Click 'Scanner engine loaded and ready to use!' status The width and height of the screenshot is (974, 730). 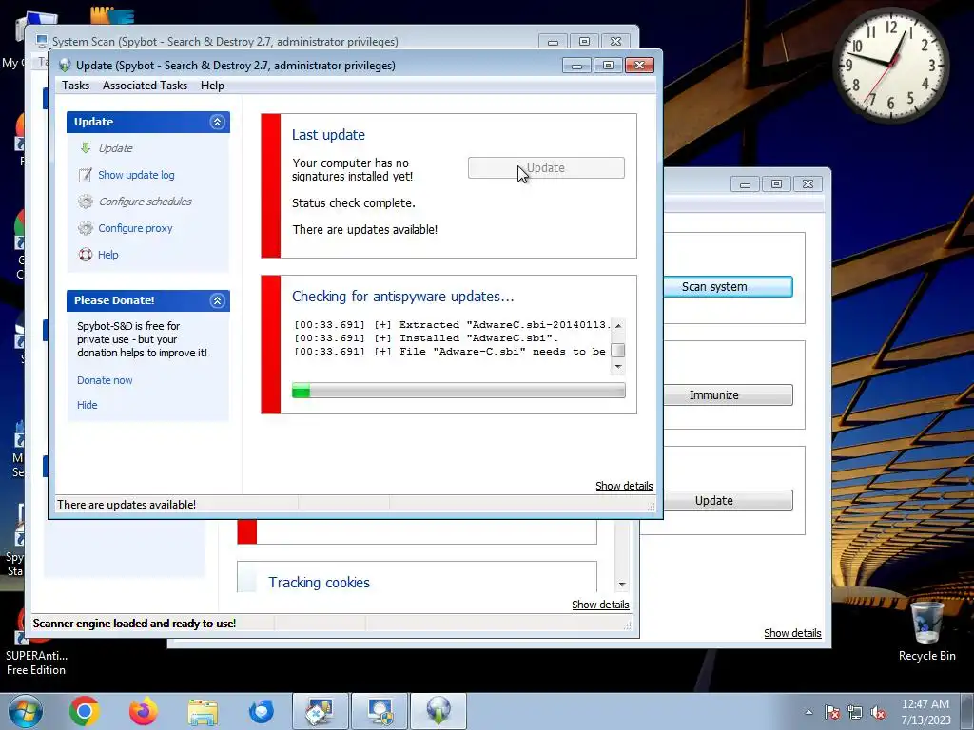134,624
